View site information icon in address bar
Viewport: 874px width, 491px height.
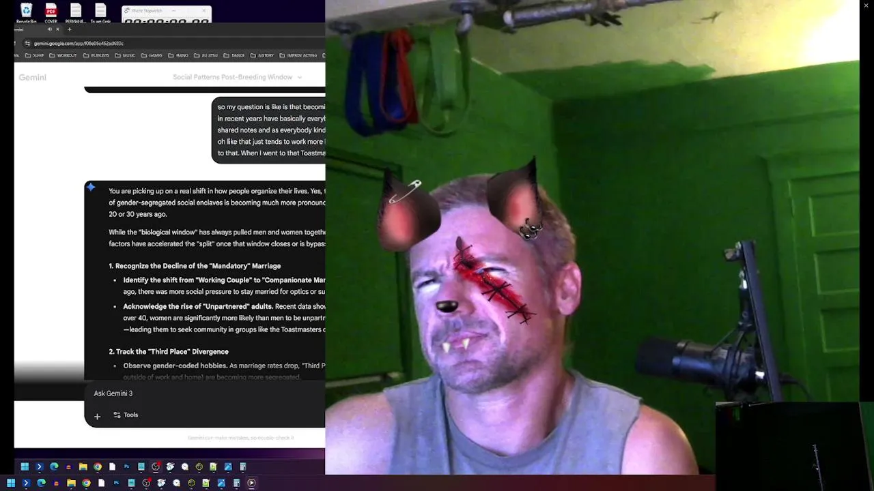tap(27, 43)
